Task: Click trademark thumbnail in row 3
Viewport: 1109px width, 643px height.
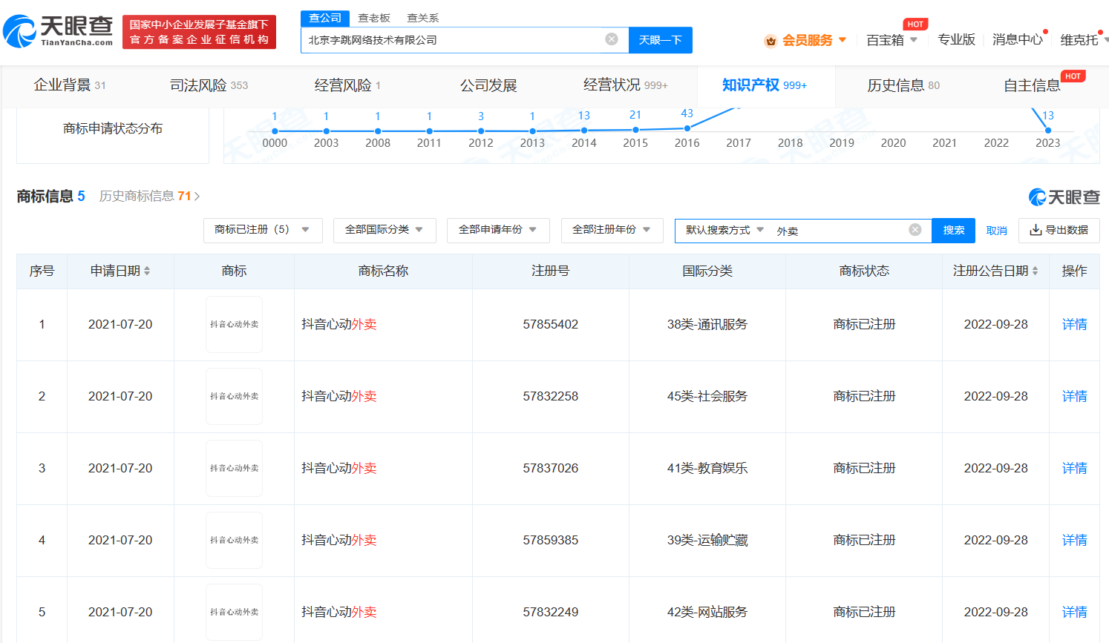Action: pyautogui.click(x=234, y=468)
